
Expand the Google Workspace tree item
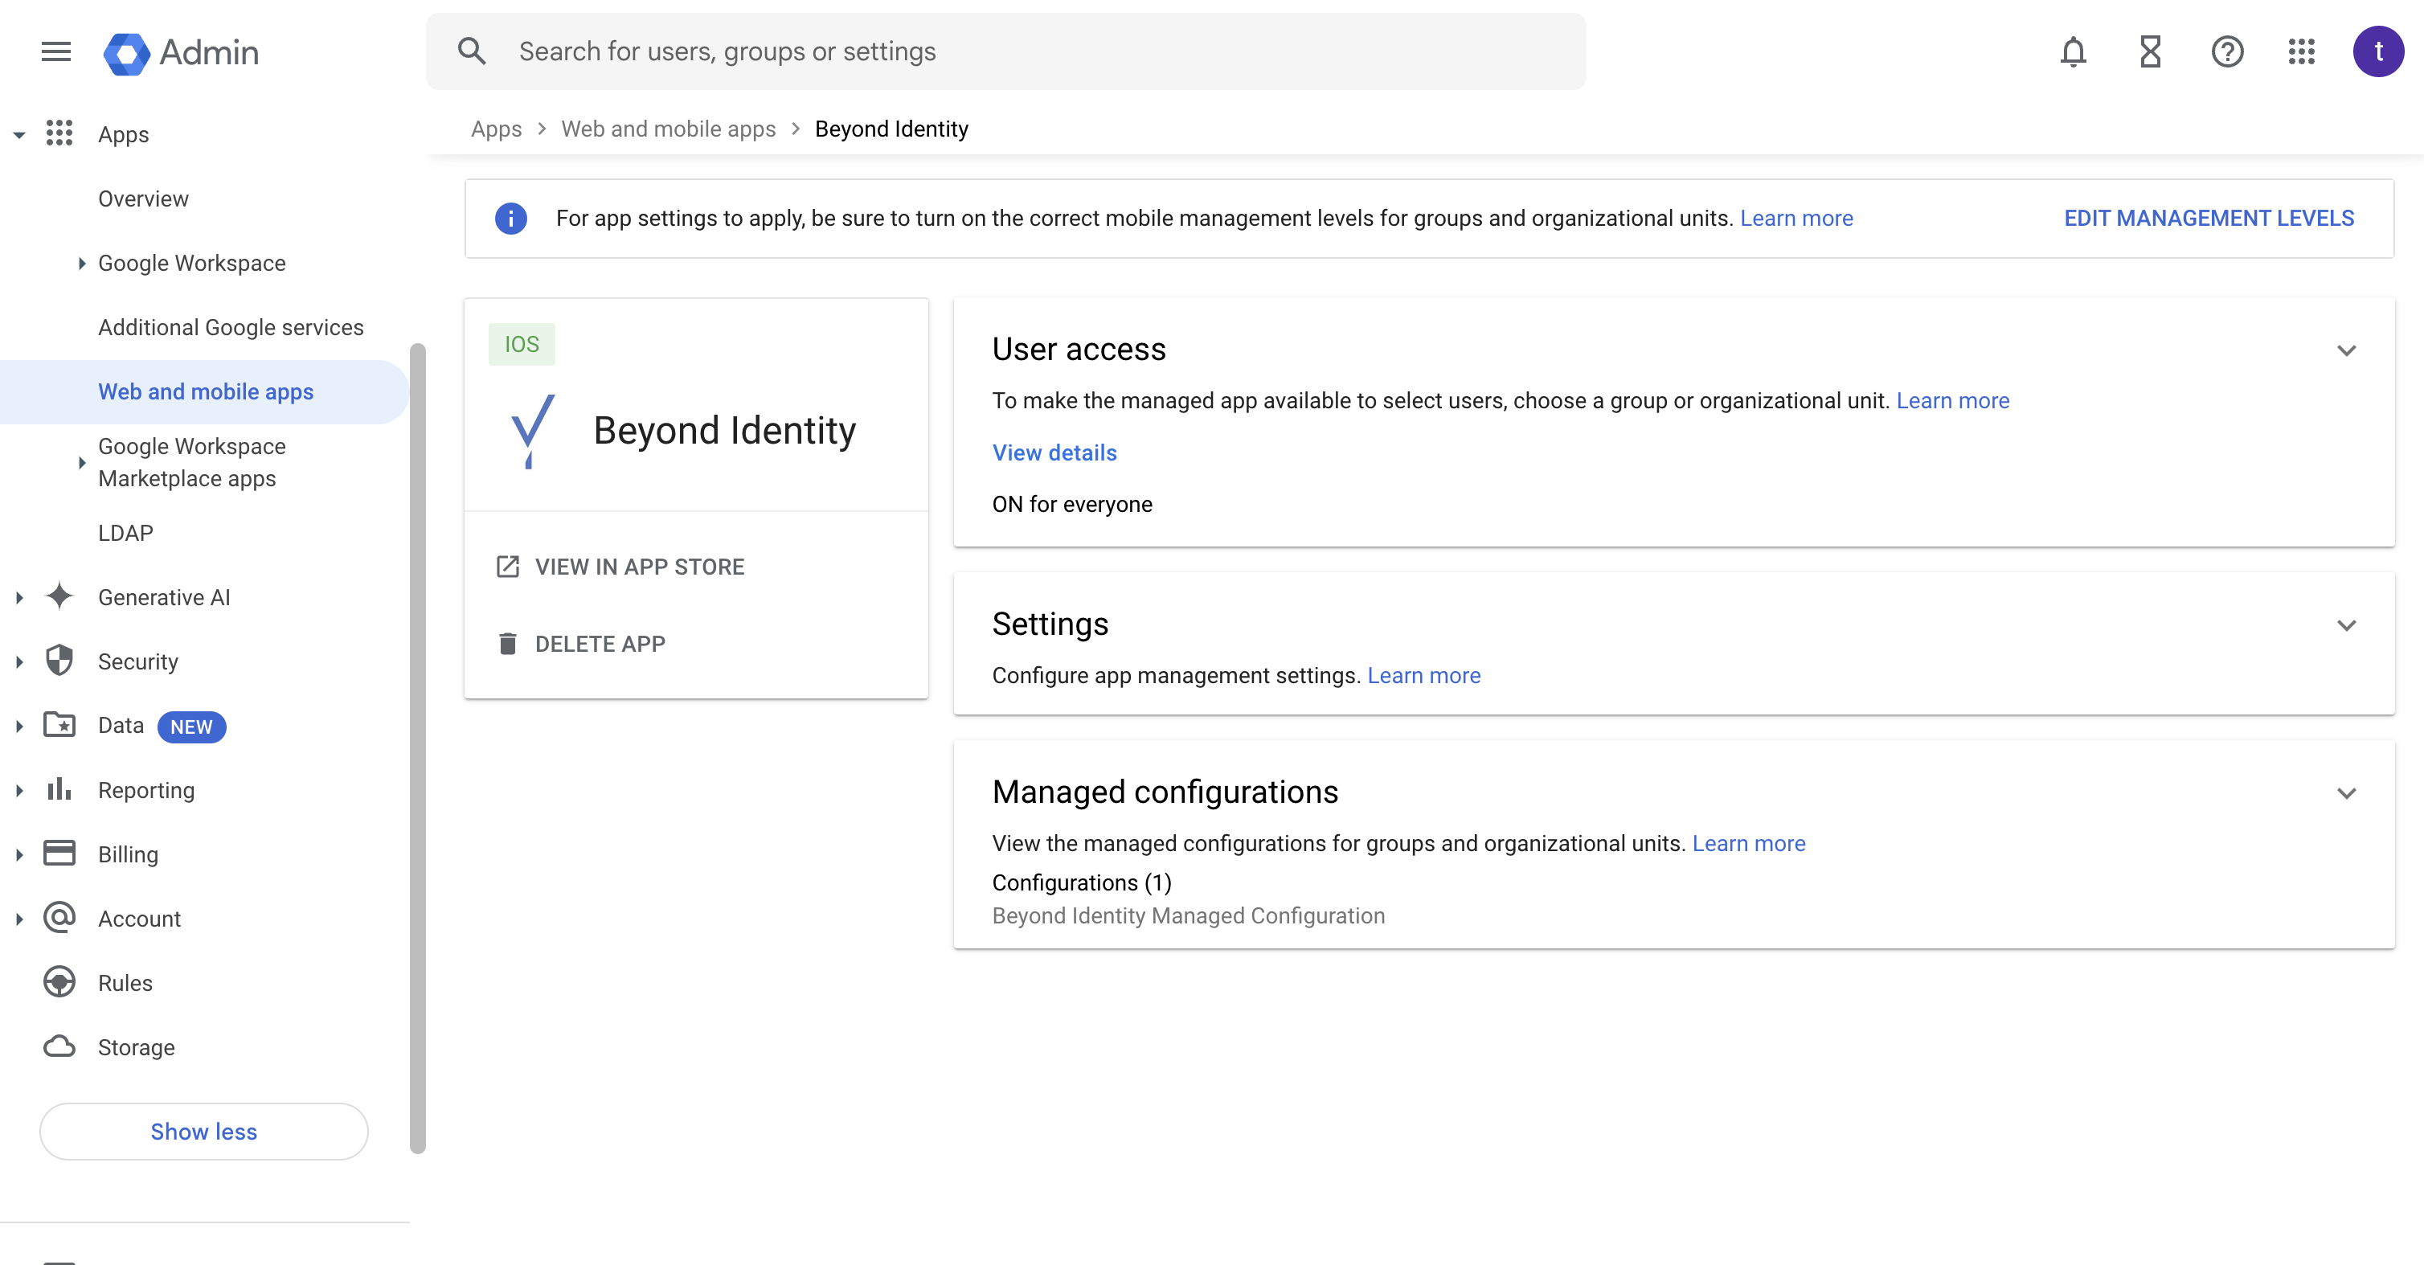click(x=82, y=264)
